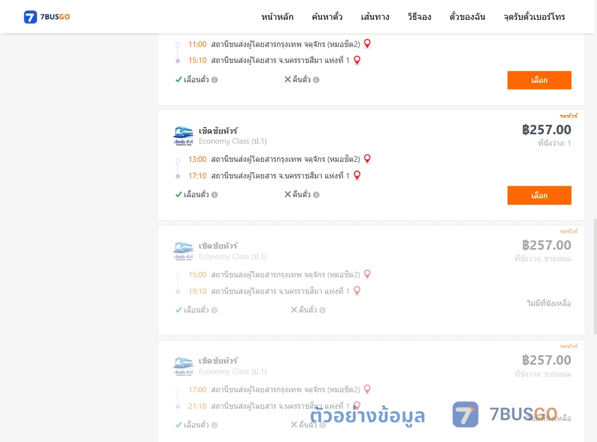Show map pin for 17:10 arrival station
This screenshot has height=442, width=597.
point(357,175)
